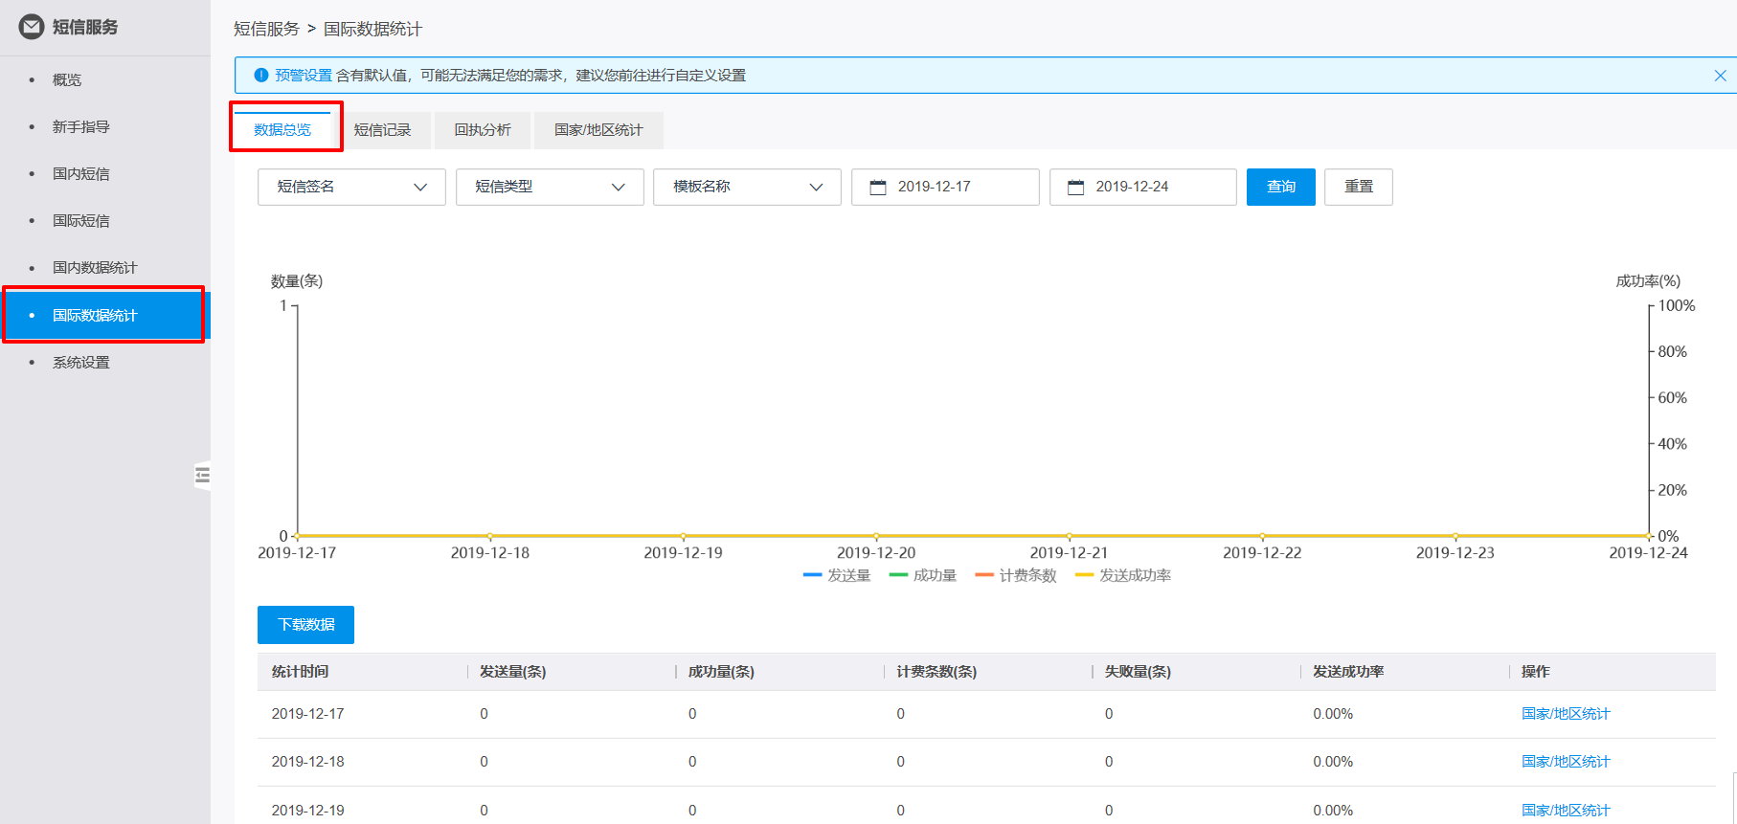Click the end date field 2019-12-24
This screenshot has height=824, width=1737.
point(1143,187)
